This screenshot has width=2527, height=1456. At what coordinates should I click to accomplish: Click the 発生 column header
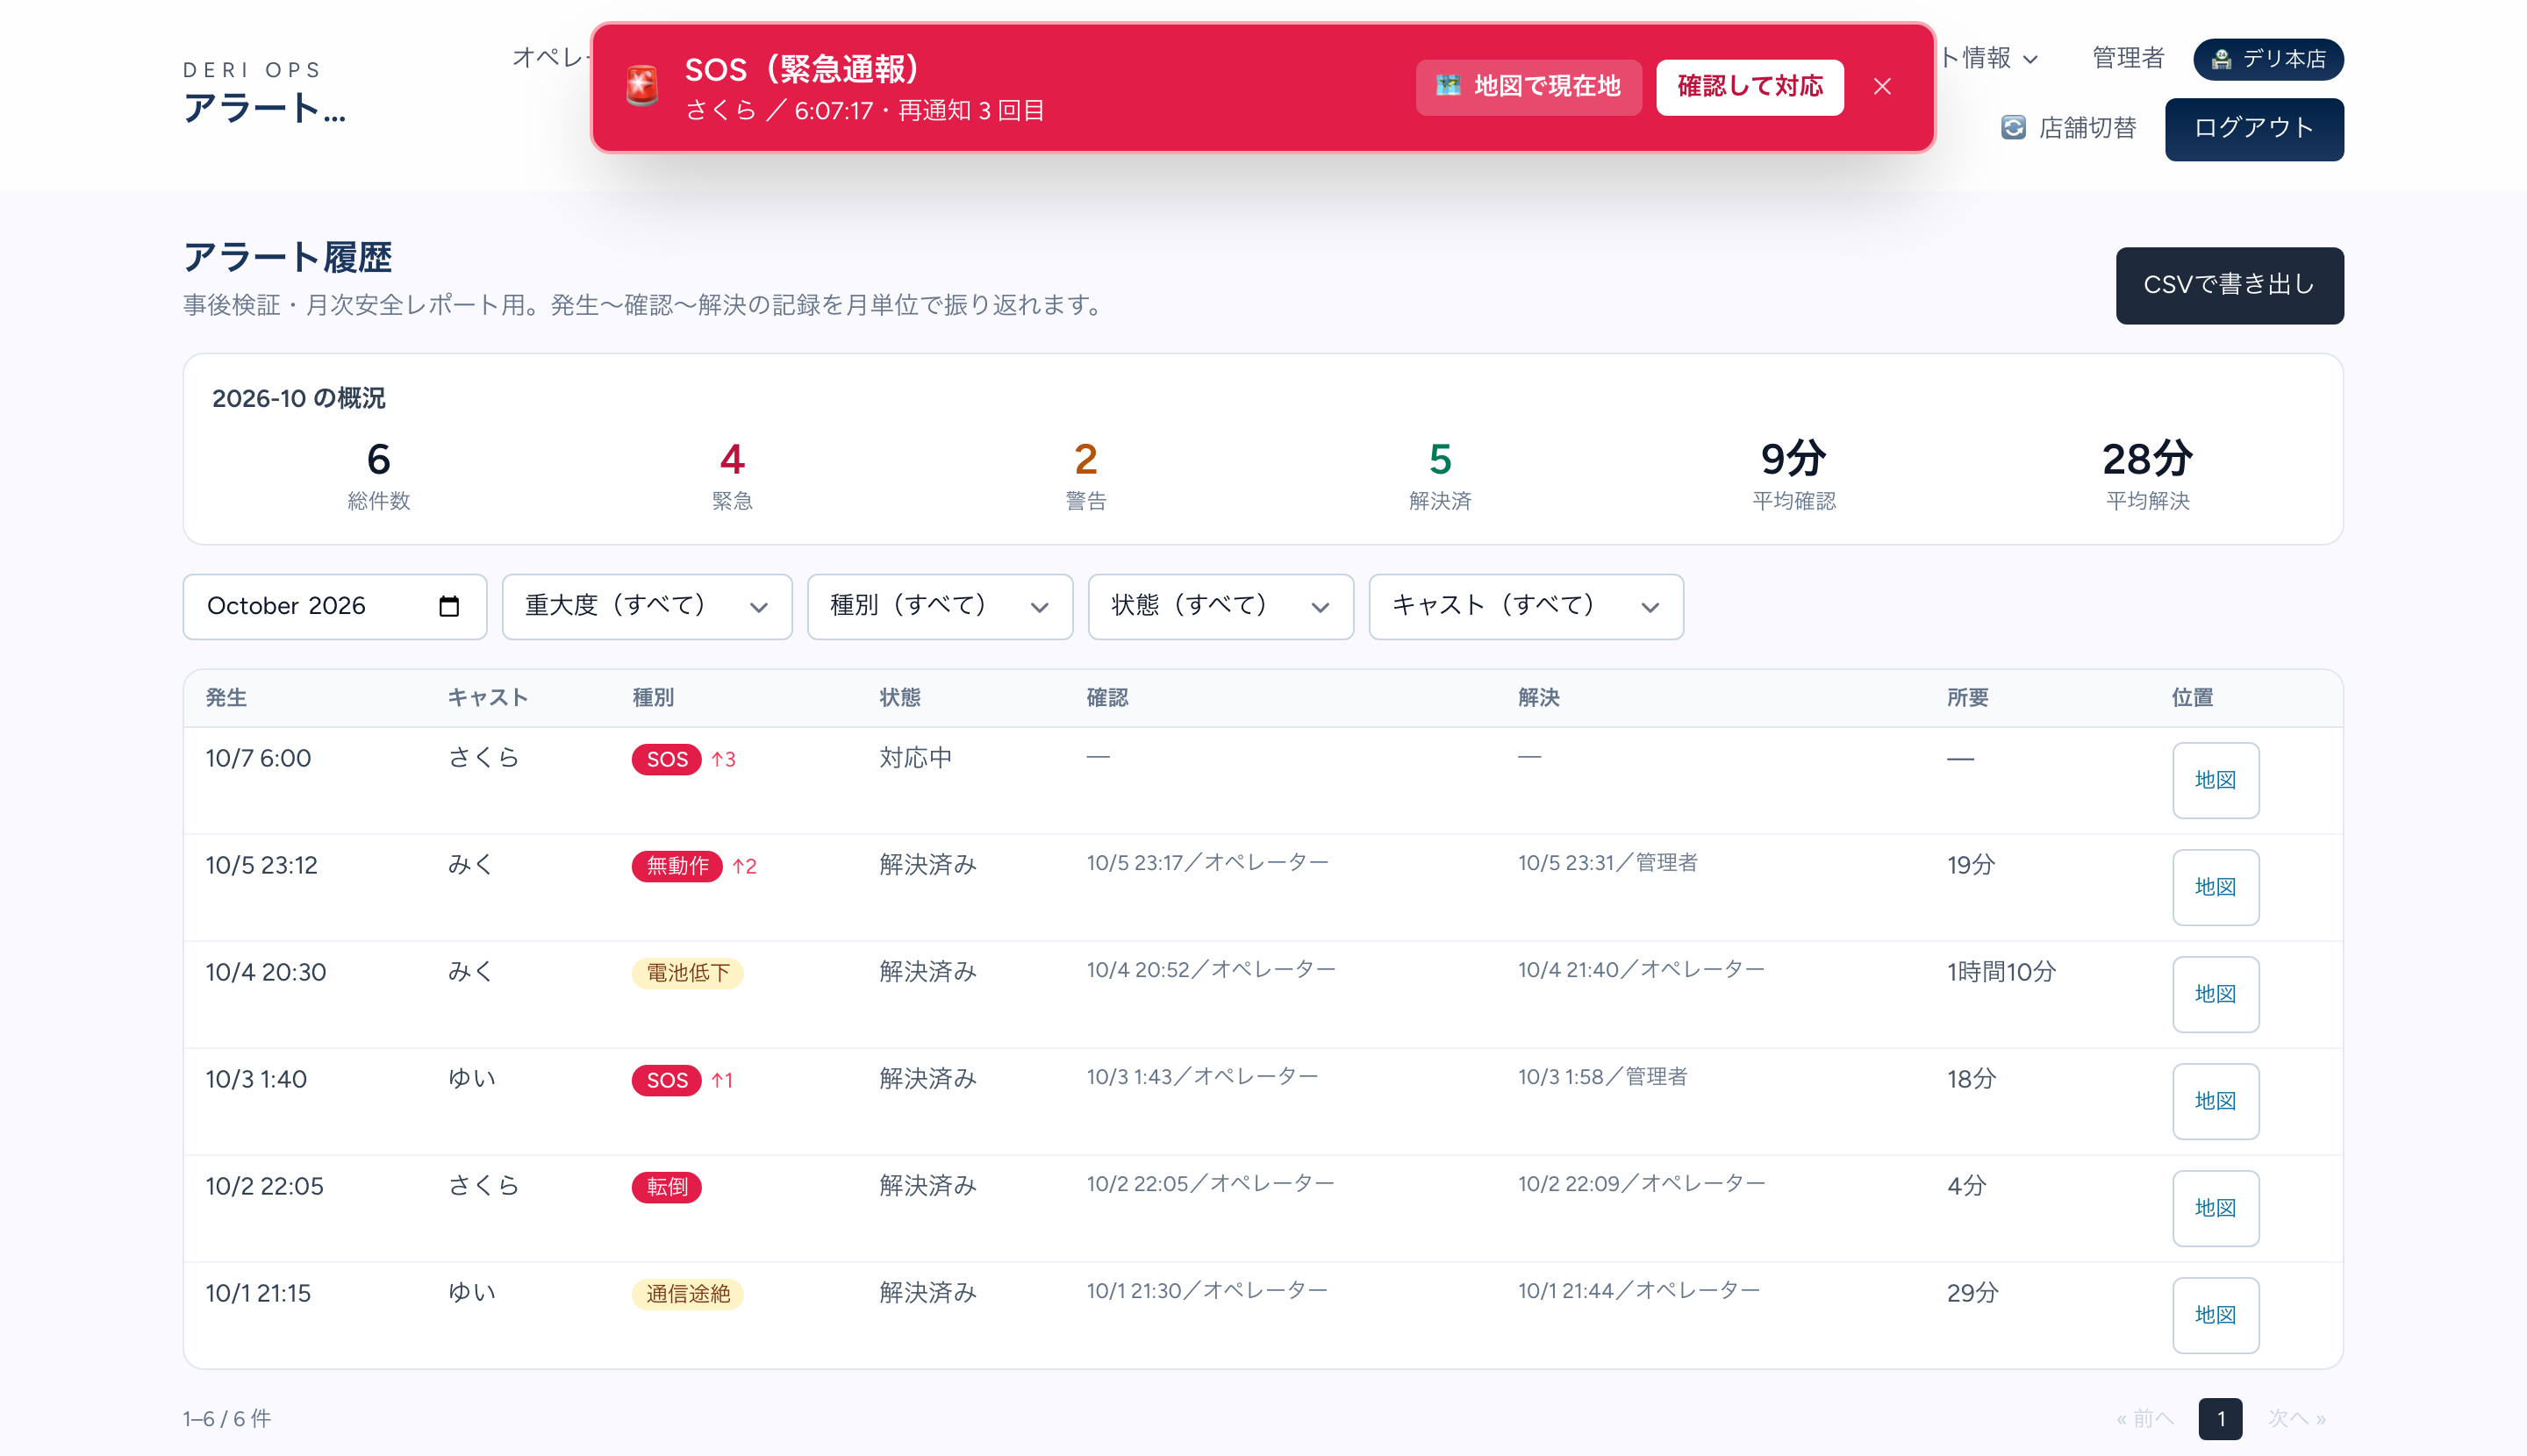[226, 698]
